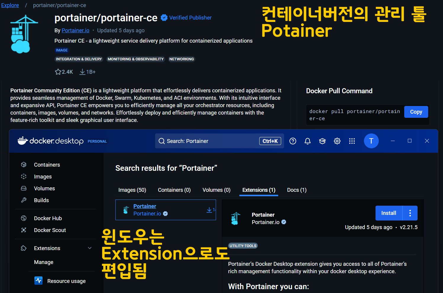Click the IMAGE tag label
This screenshot has height=293, width=443.
62,50
